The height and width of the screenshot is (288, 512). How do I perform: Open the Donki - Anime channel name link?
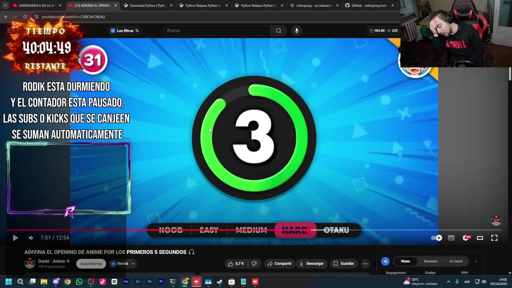click(52, 261)
